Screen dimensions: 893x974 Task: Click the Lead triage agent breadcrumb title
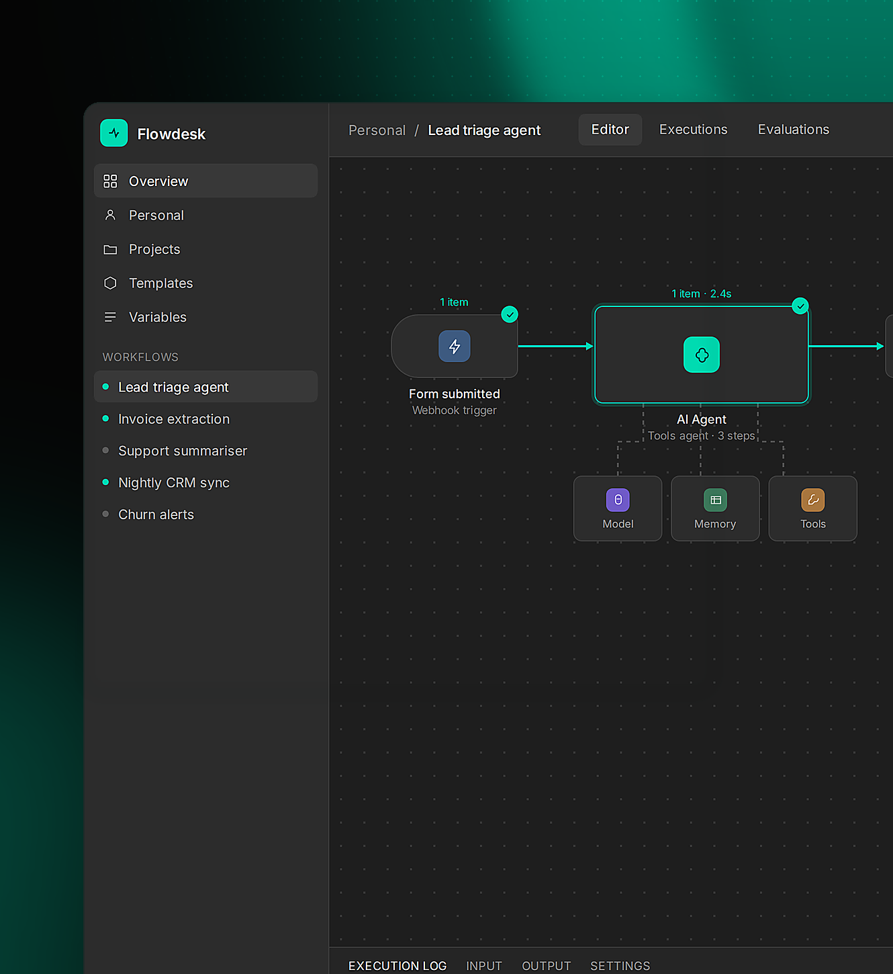click(x=484, y=130)
